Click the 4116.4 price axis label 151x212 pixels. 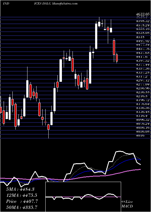pyautogui.click(x=142, y=116)
